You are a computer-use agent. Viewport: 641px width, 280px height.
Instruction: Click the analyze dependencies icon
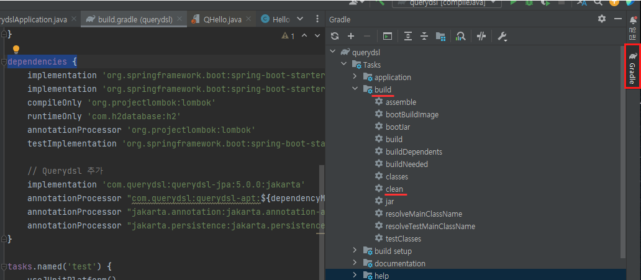tap(461, 37)
